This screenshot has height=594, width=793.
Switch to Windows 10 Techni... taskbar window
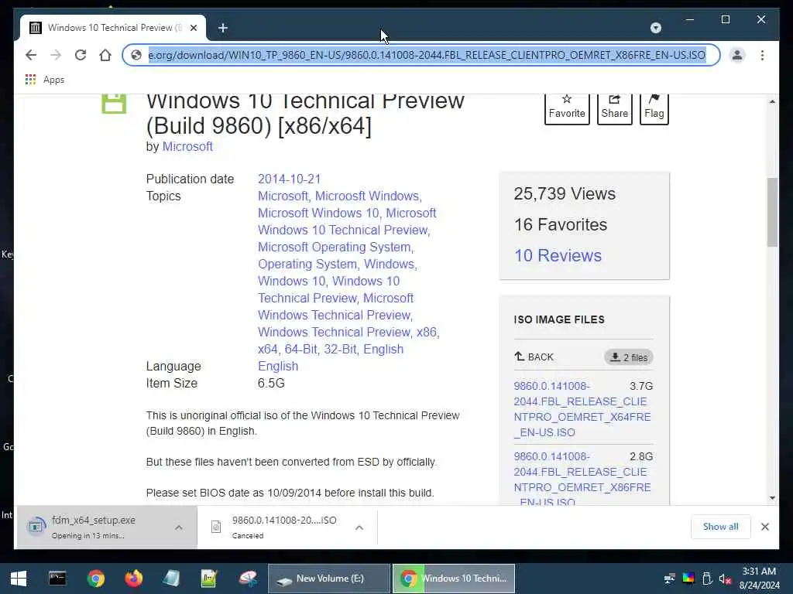(x=454, y=579)
